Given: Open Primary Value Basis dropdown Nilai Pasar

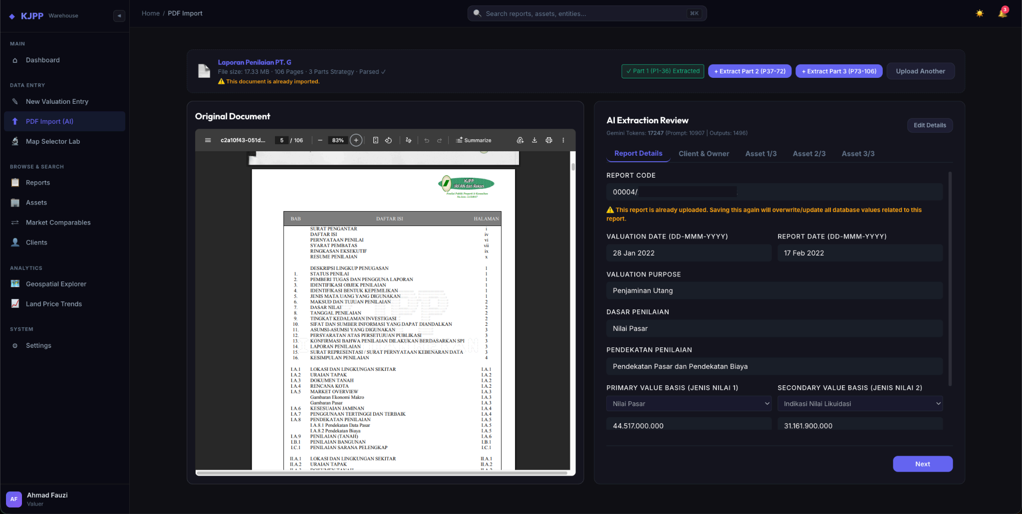Looking at the screenshot, I should pos(689,404).
